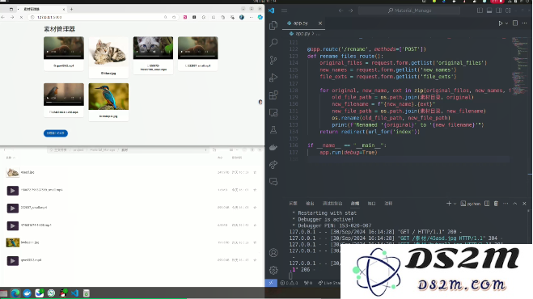Kill the terminal with trash icon
Viewport: 533px width, 299px height.
tap(496, 204)
